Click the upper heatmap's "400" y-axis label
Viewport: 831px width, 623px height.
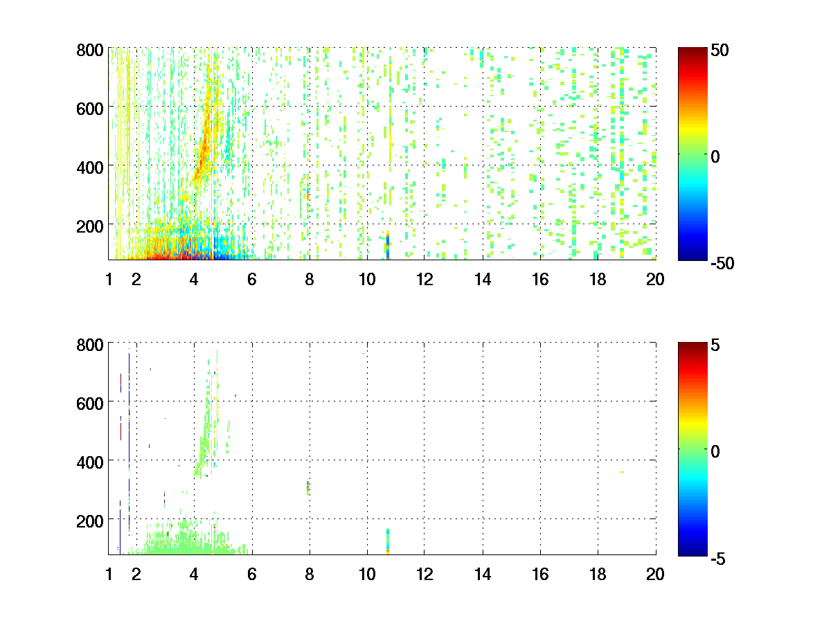90,167
